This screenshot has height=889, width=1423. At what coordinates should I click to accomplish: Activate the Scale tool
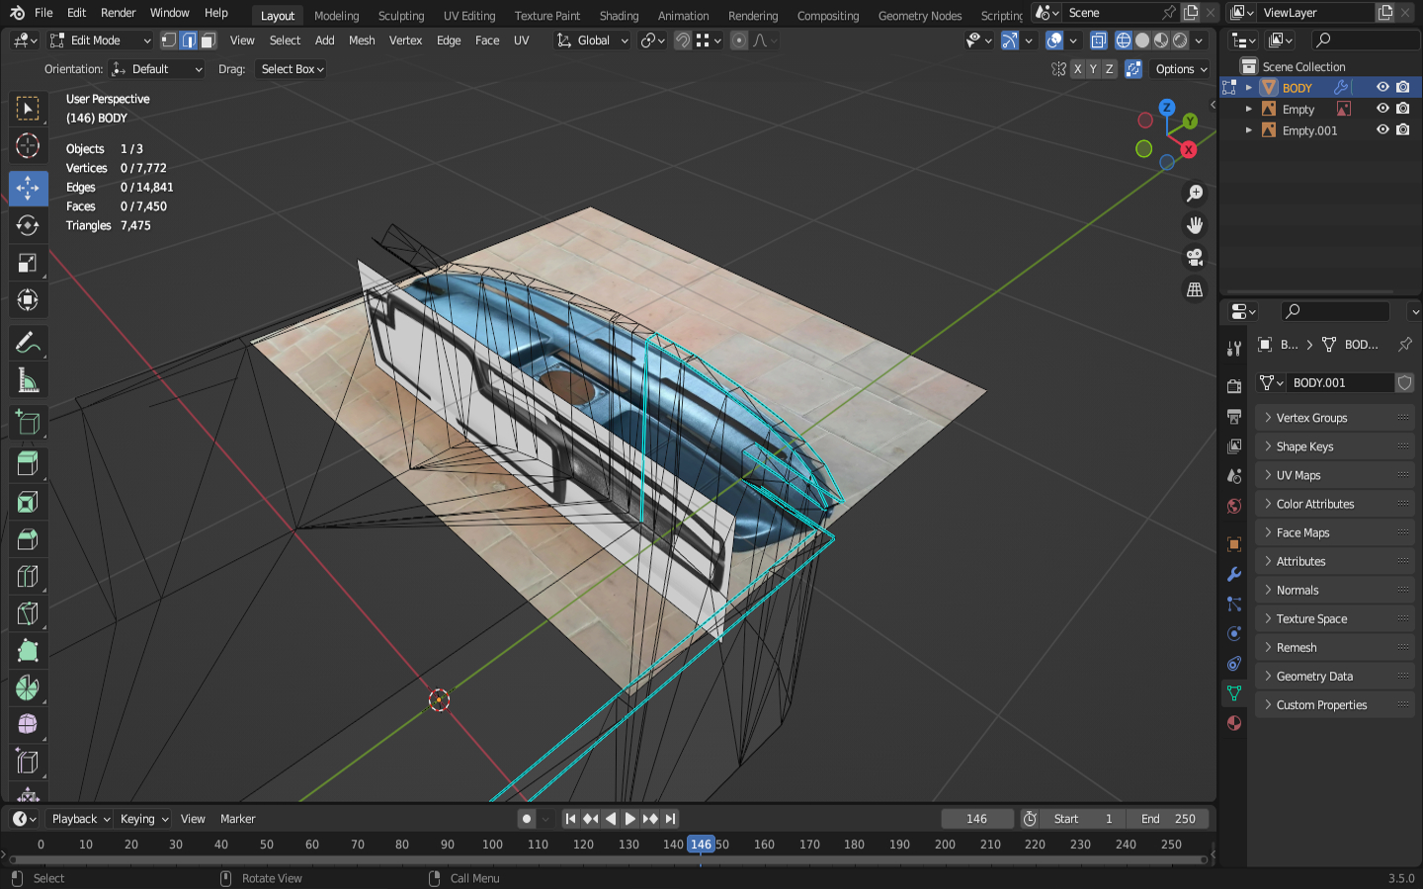pos(28,263)
